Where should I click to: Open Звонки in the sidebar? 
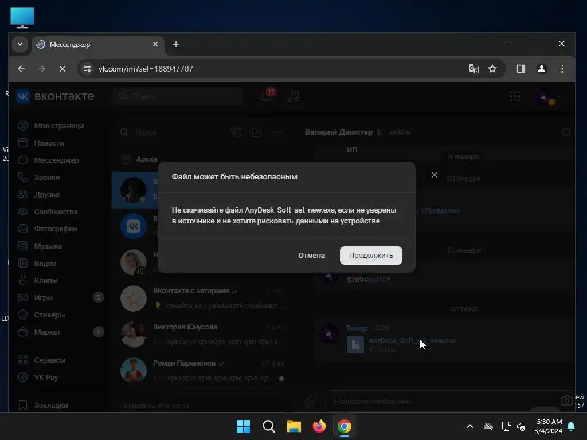pyautogui.click(x=47, y=178)
